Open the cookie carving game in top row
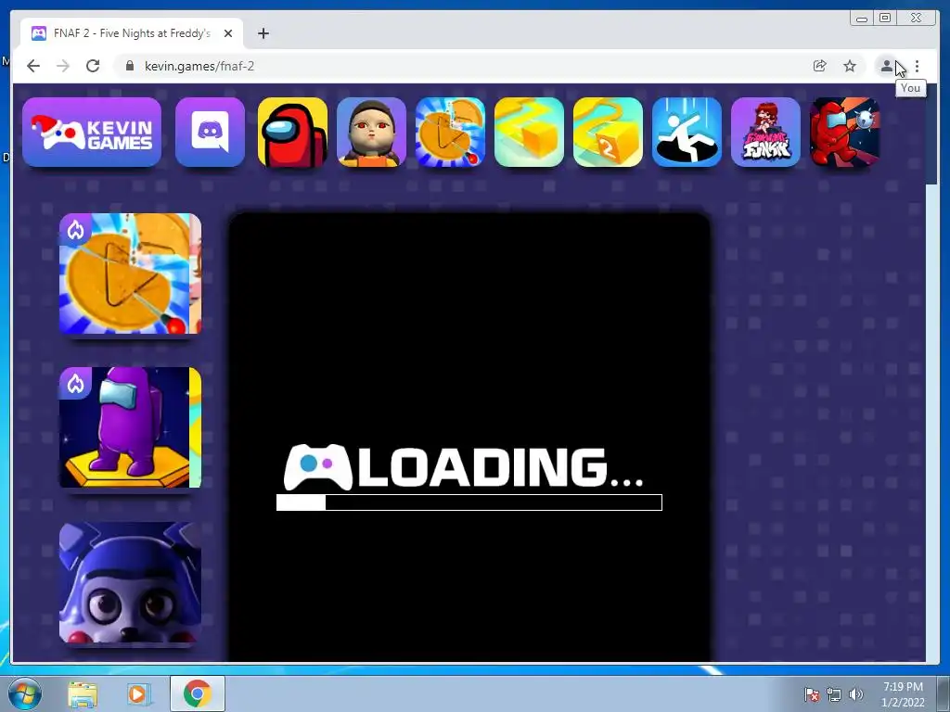The width and height of the screenshot is (950, 712). 450,132
